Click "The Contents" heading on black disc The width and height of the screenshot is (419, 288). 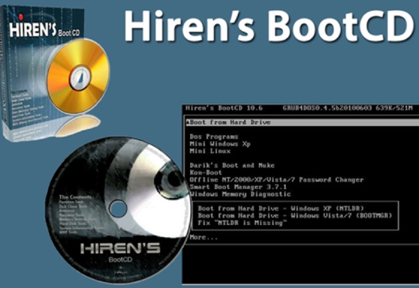point(75,197)
